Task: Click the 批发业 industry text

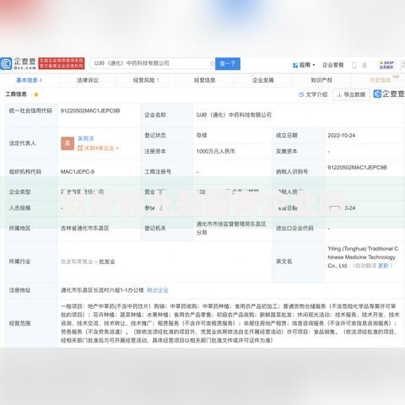Action: (x=107, y=262)
